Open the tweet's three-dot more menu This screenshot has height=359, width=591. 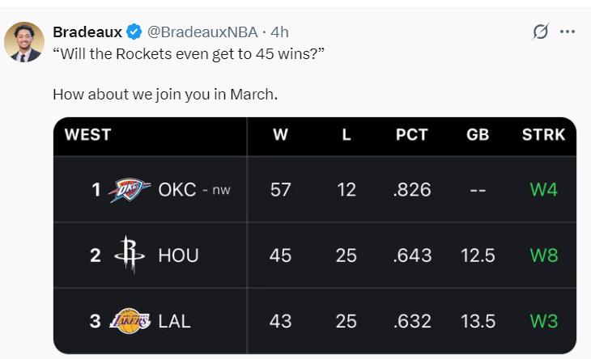[568, 32]
